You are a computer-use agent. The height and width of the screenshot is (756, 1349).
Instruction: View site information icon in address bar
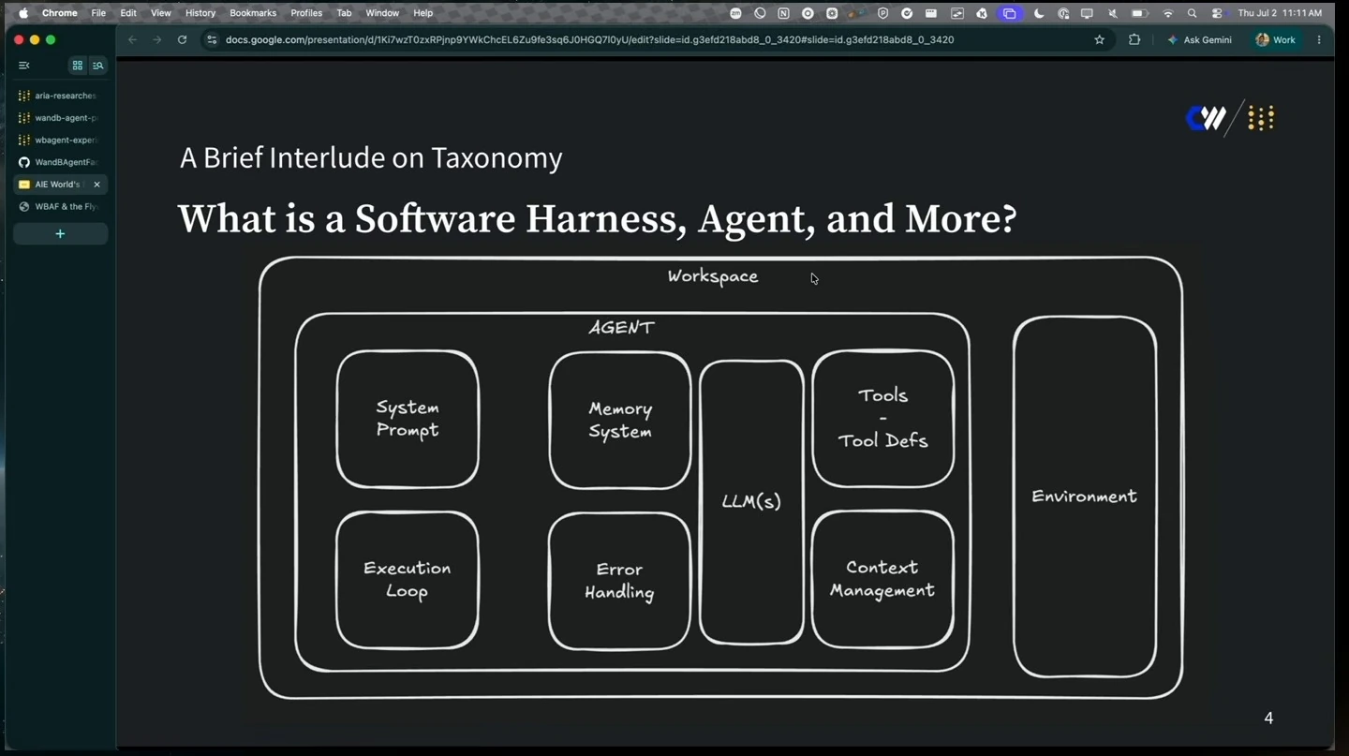coord(212,40)
